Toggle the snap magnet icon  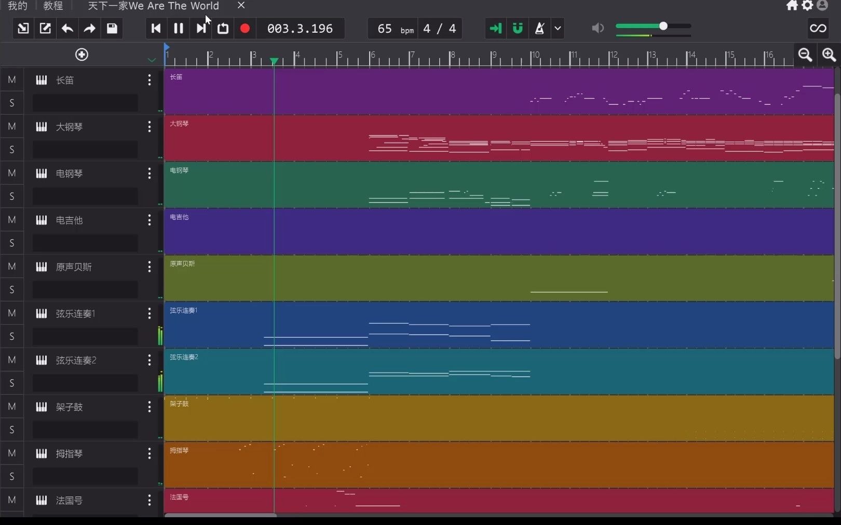tap(518, 29)
